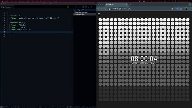This screenshot has height=108, width=192.
Task: Open Chrome's three-dot menu
Action: [190, 9]
